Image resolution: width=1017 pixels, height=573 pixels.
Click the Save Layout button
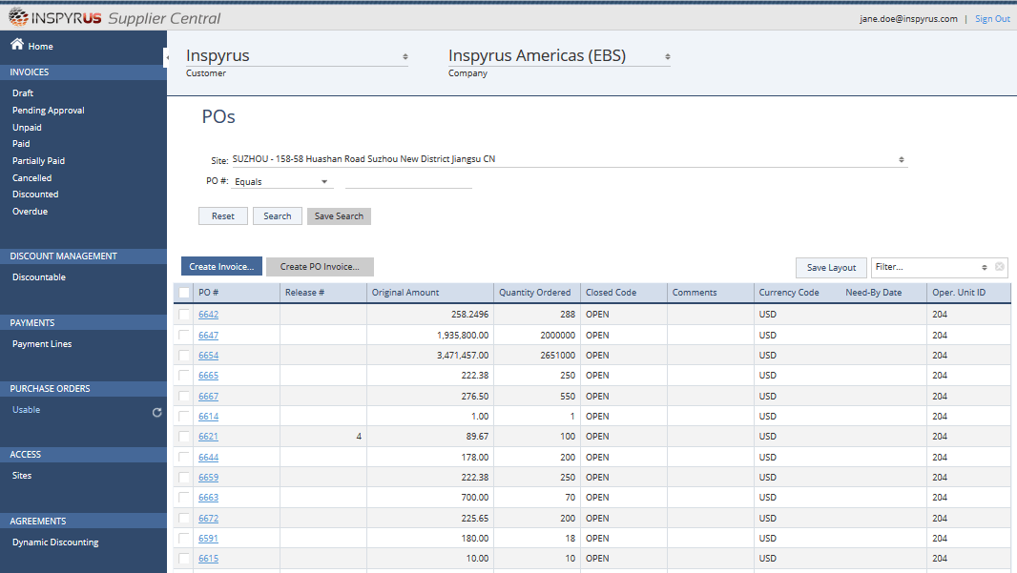832,268
